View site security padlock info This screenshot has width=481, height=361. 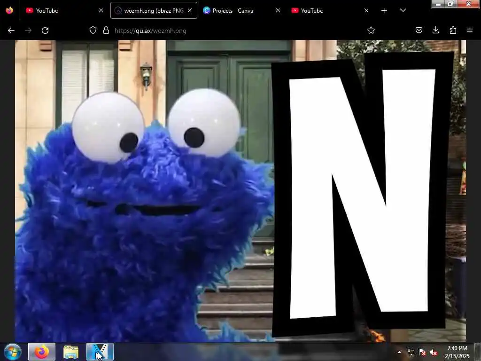click(106, 30)
